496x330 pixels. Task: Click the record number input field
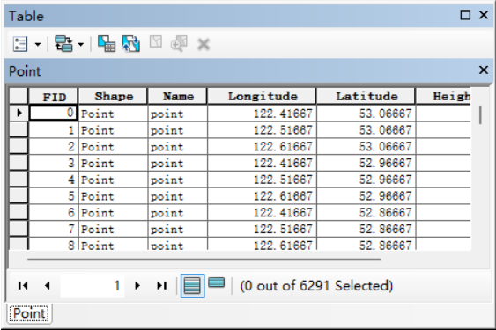[x=92, y=285]
